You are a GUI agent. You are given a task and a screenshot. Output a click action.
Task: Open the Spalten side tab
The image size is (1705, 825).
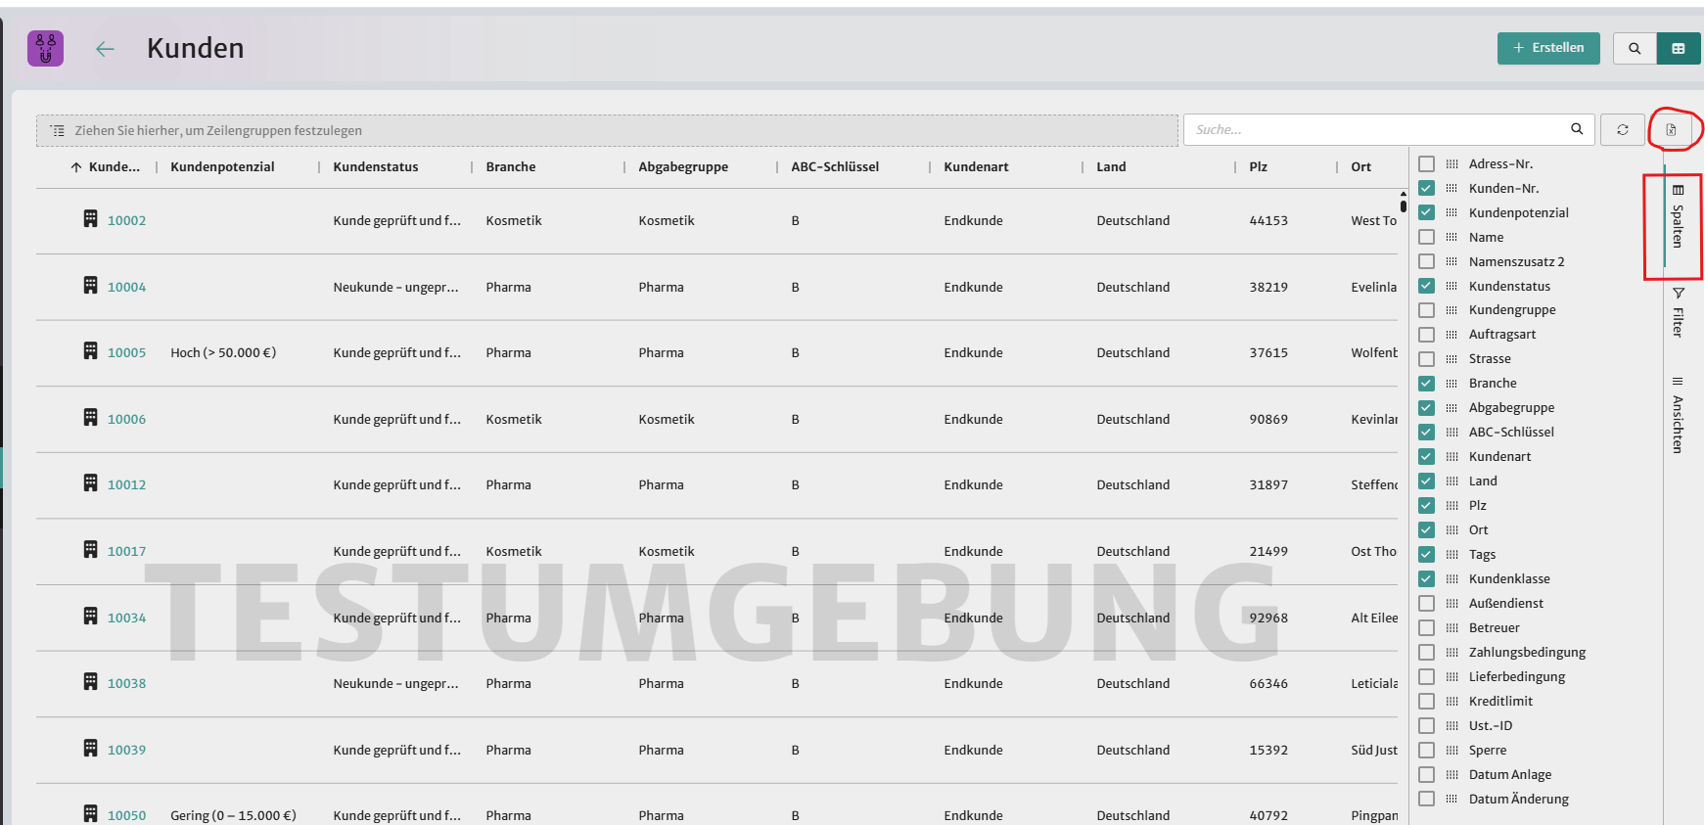point(1678,218)
